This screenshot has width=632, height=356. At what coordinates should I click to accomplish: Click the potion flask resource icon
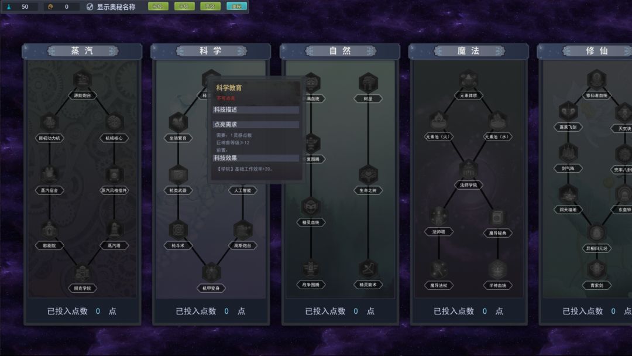[x=9, y=7]
